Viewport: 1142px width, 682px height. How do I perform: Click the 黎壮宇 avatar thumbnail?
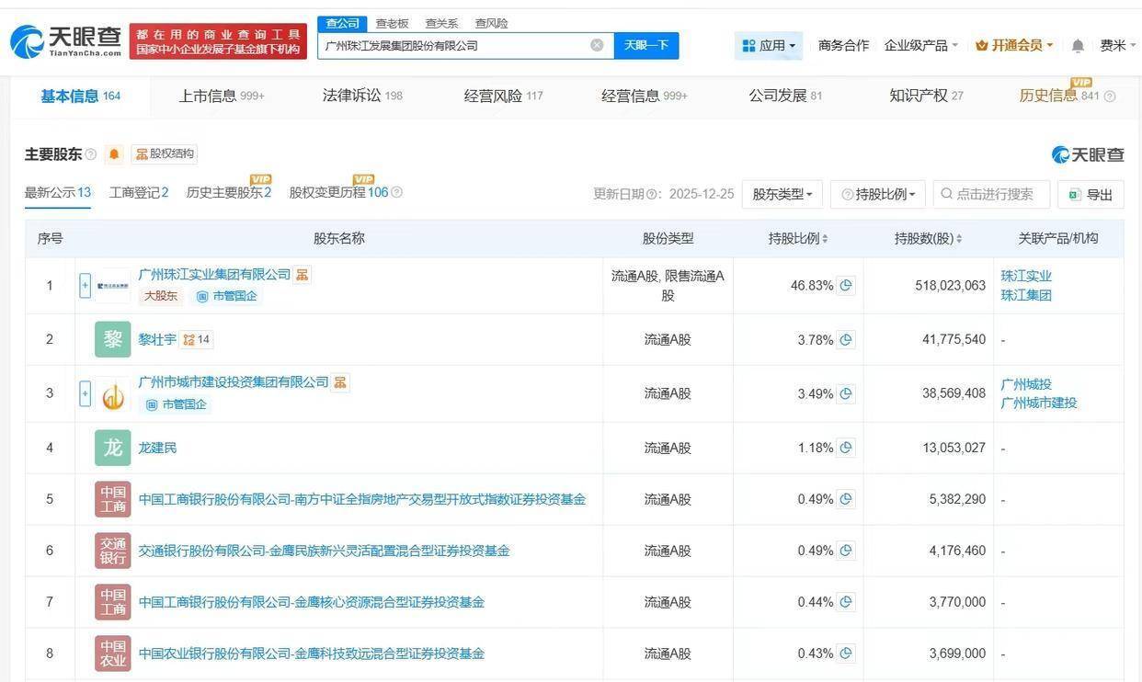[113, 339]
